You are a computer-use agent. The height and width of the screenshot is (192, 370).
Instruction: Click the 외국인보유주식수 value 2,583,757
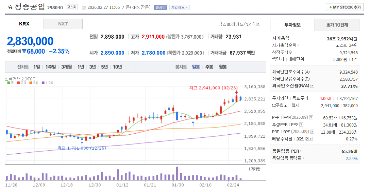tap(349, 79)
